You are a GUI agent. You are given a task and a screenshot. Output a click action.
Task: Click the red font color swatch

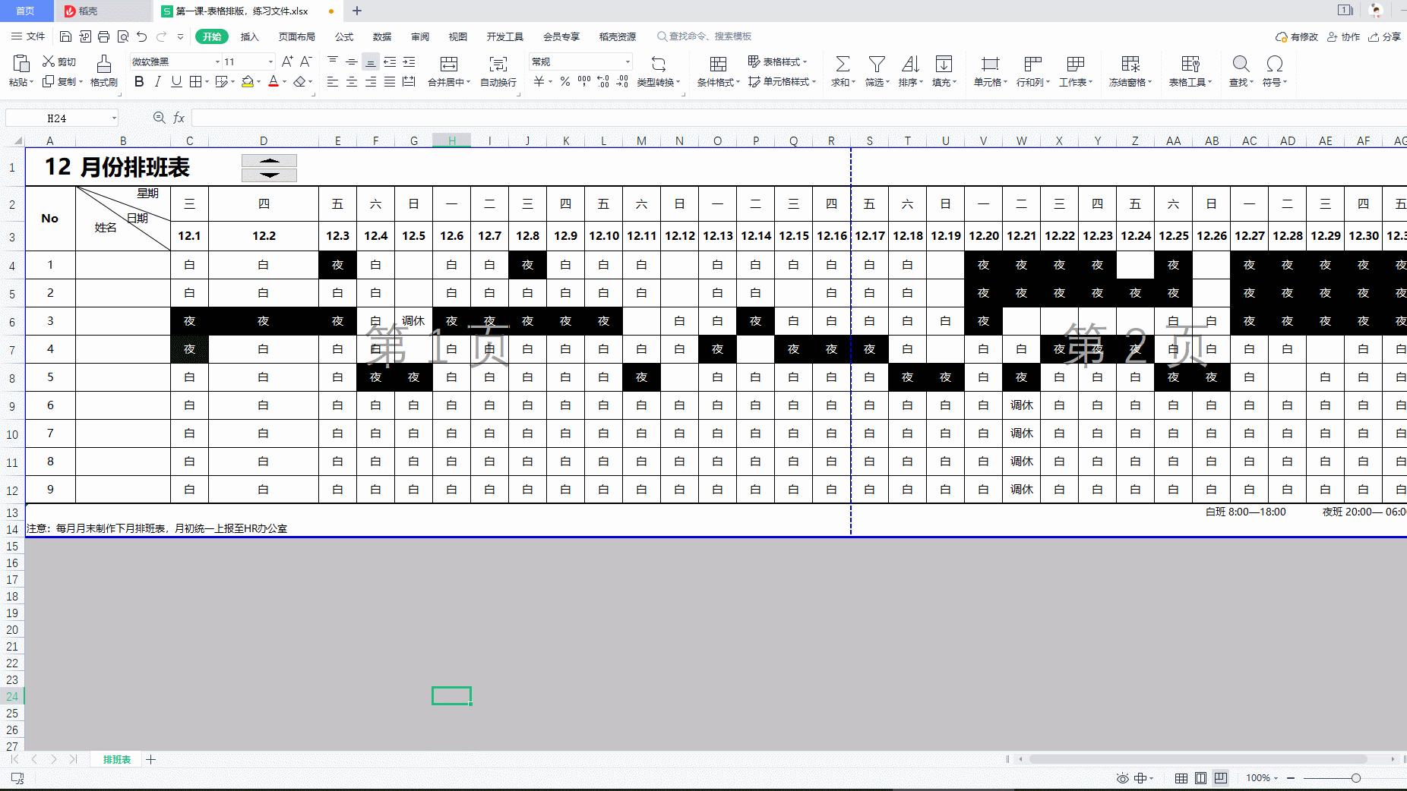click(273, 81)
